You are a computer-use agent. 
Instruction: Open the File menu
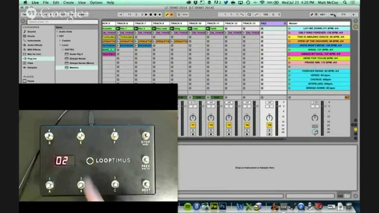tap(46, 3)
